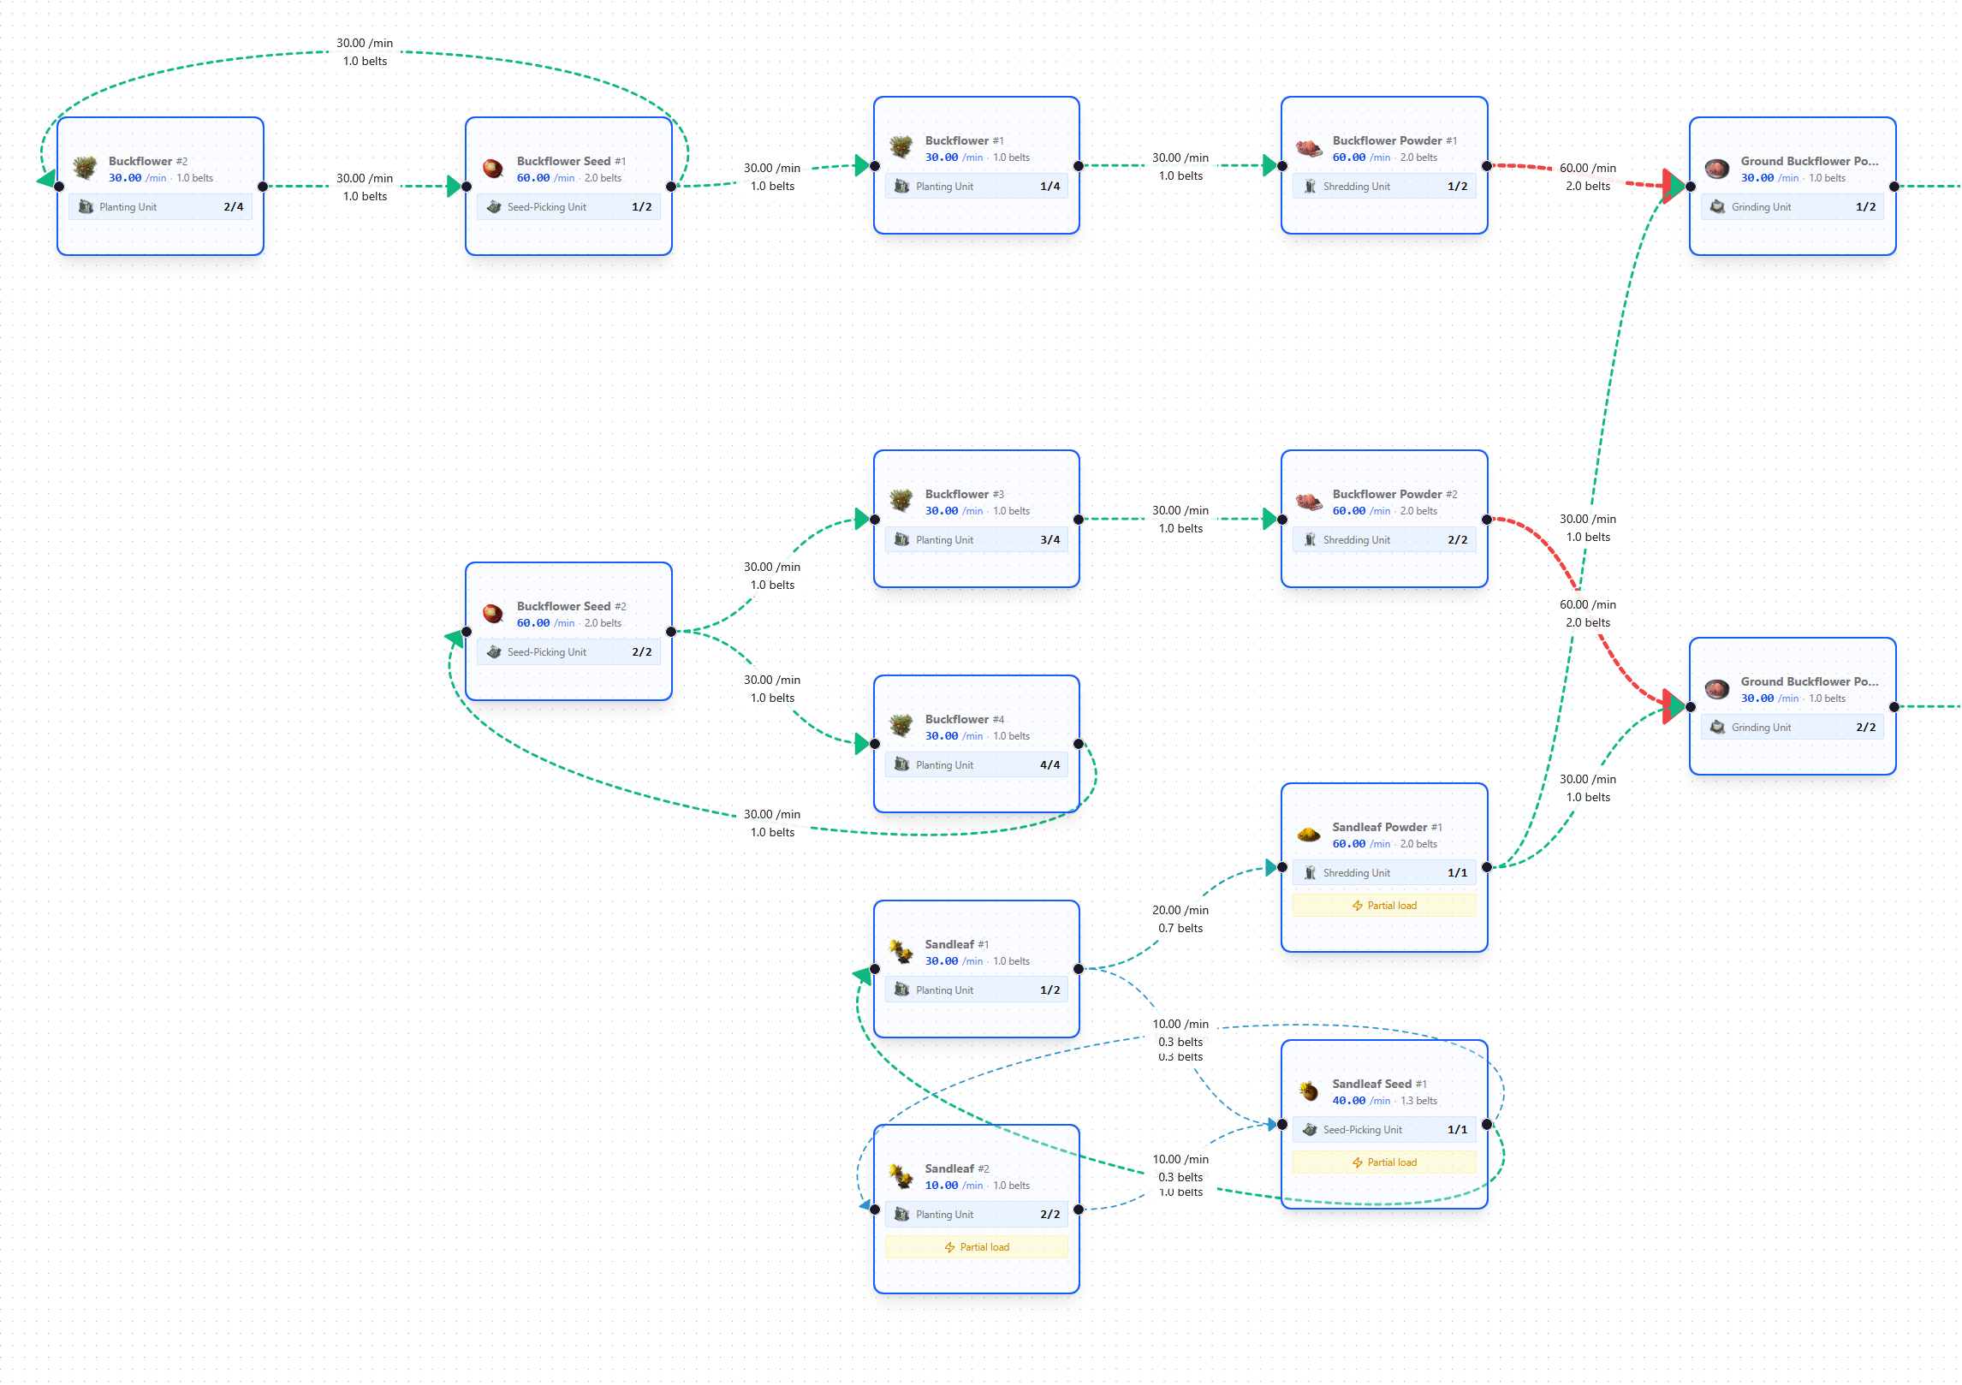Click the 20.00 /min 0.7 belts edge label

coord(1180,919)
